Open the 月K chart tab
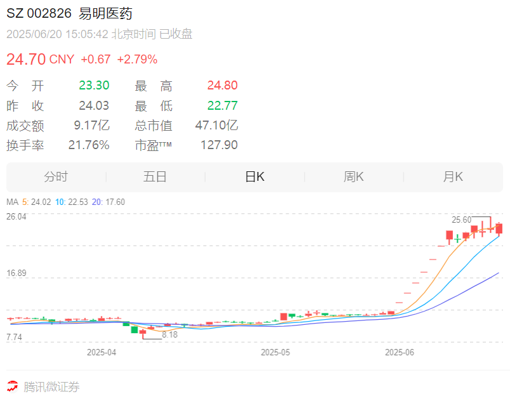The width and height of the screenshot is (510, 401). pos(453,177)
